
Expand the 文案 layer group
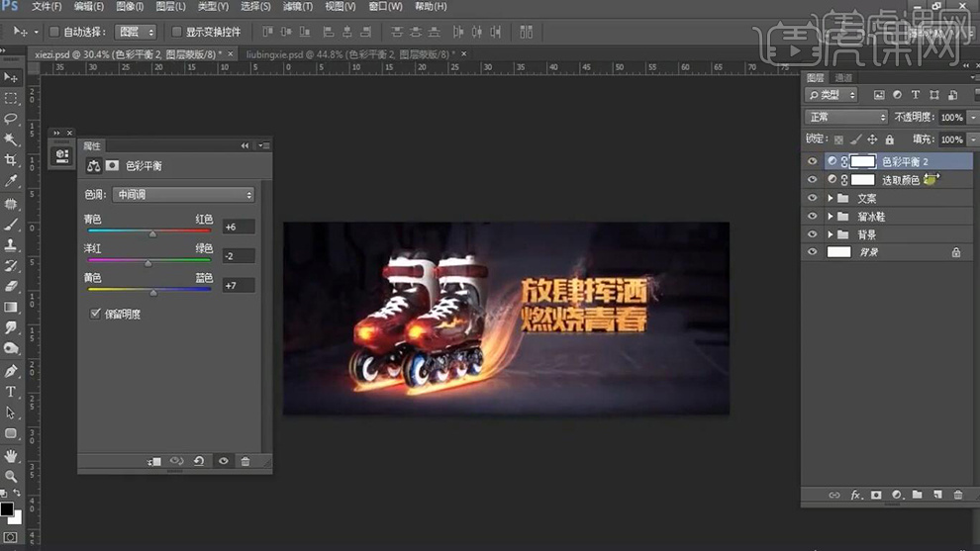coord(831,199)
